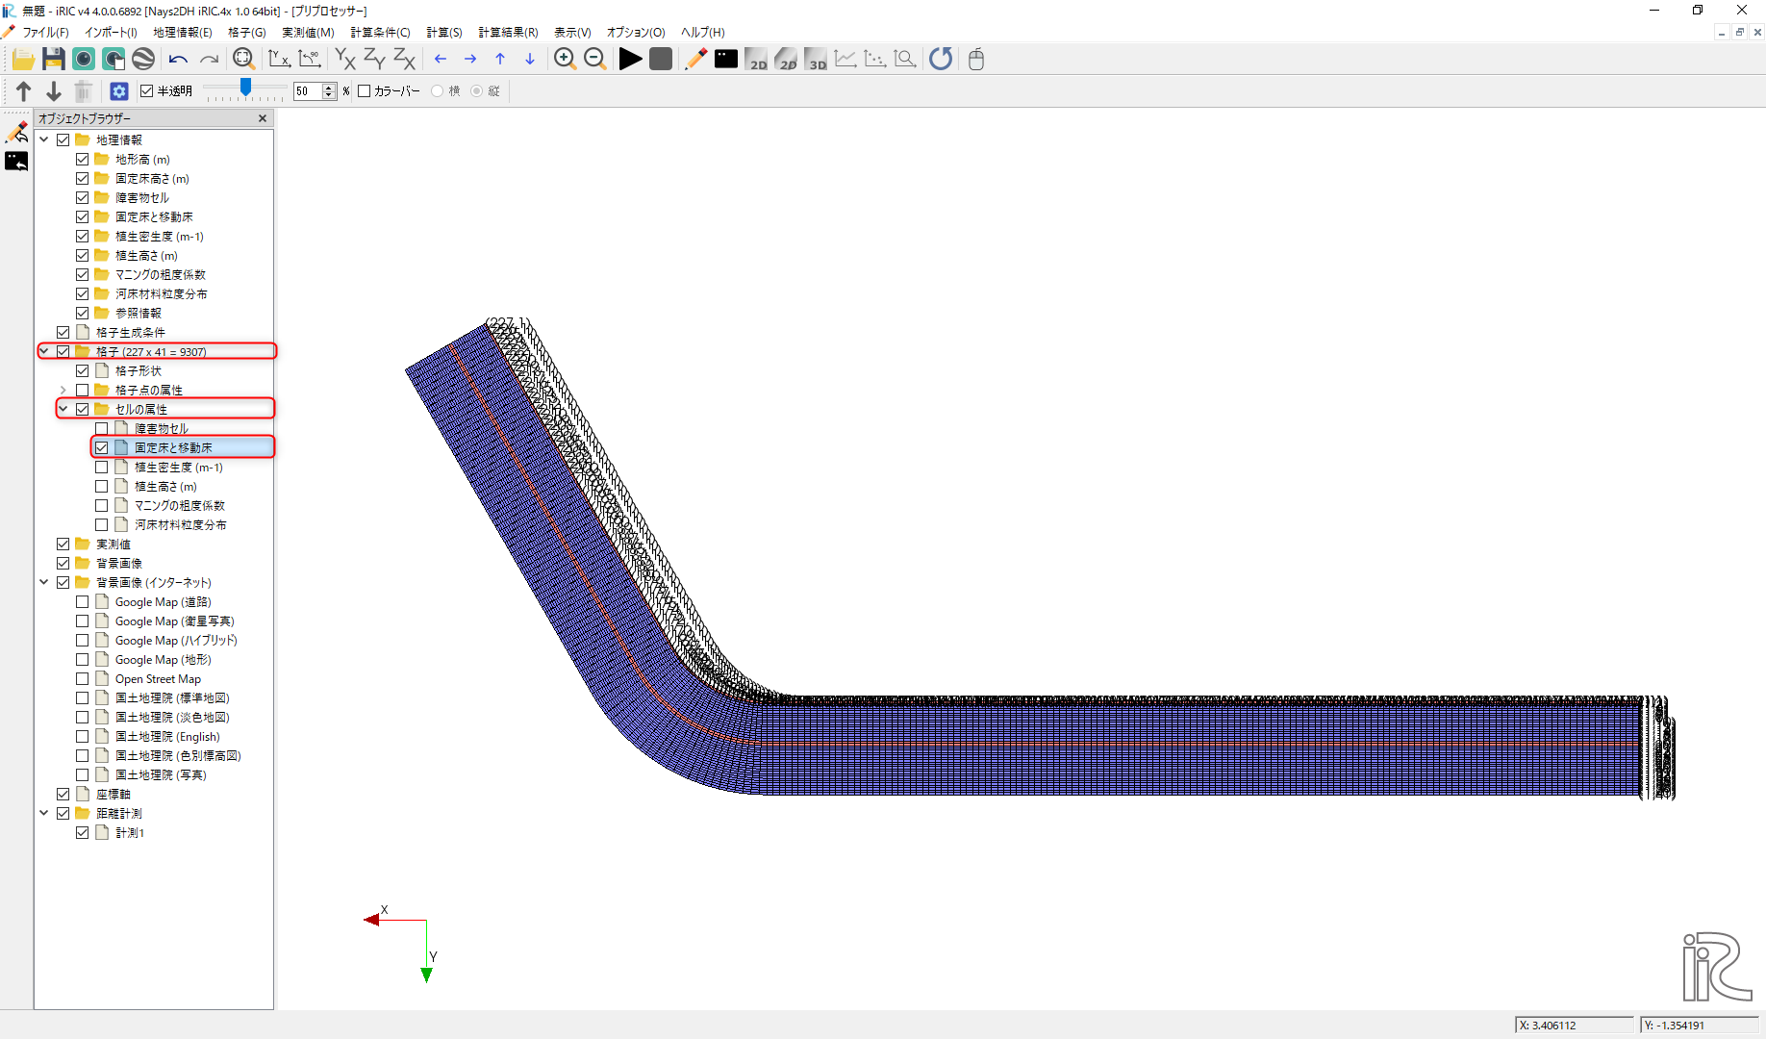Open the 格子(G) menu
1766x1039 pixels.
pyautogui.click(x=247, y=33)
